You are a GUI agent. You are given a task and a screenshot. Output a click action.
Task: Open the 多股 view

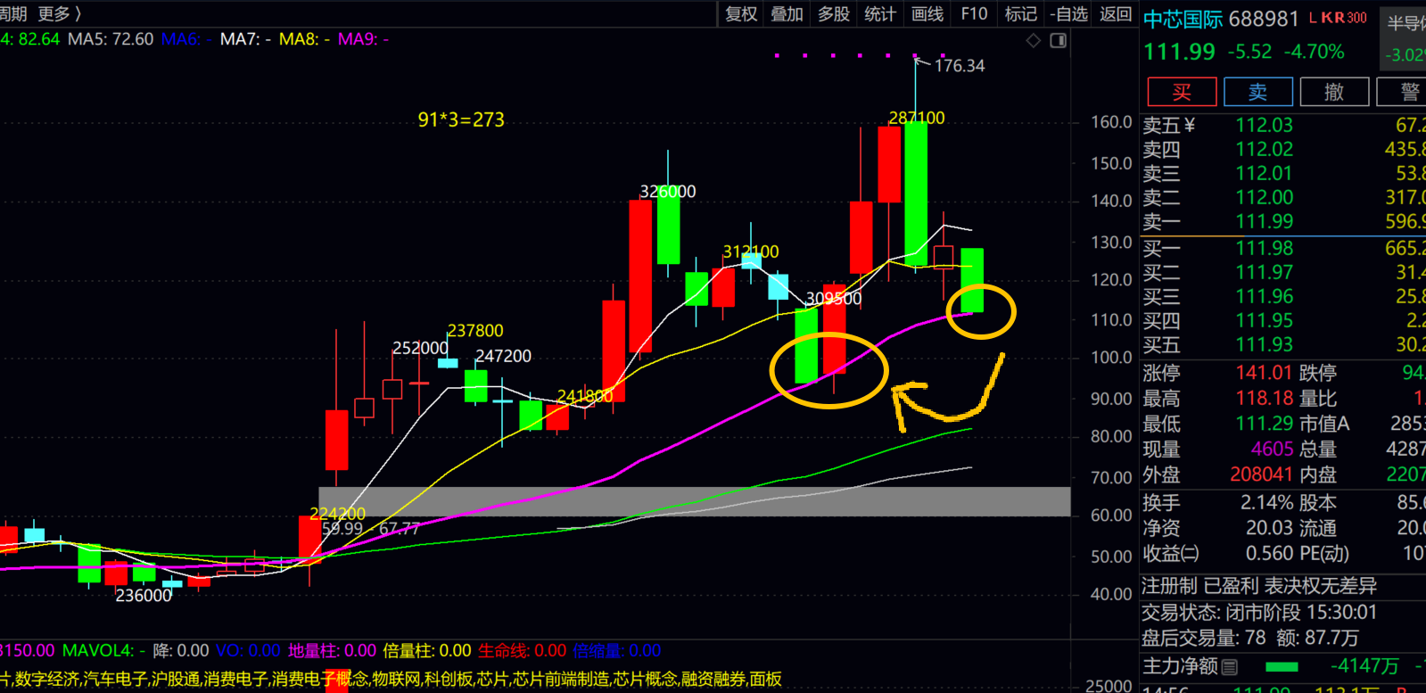click(x=834, y=14)
